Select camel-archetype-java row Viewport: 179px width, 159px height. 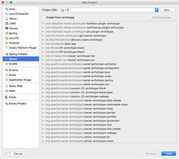[109, 72]
